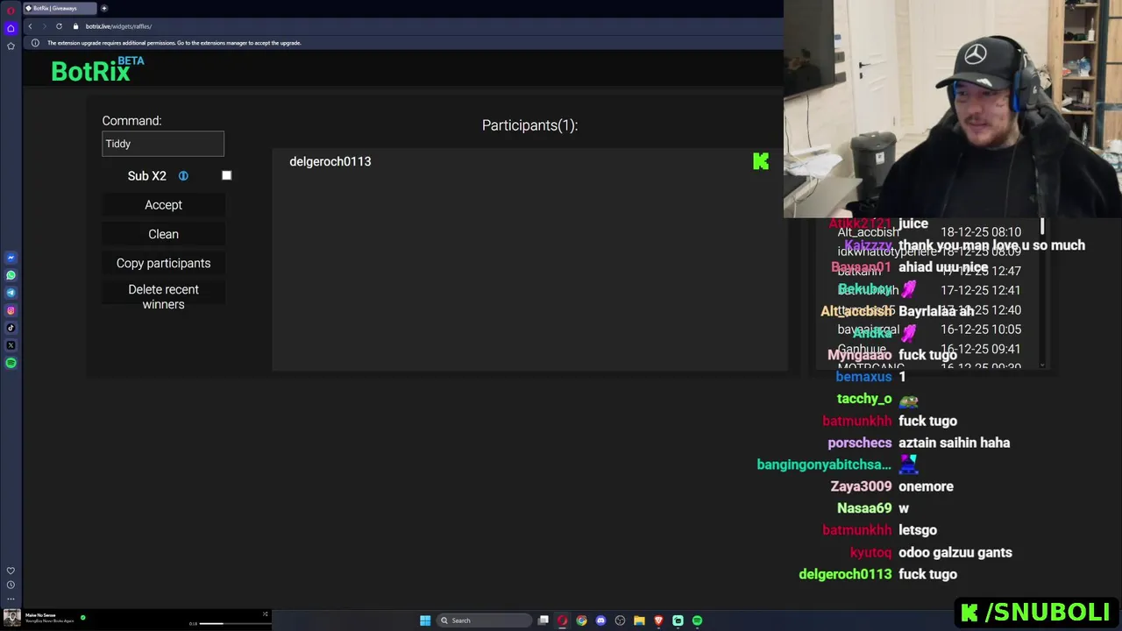The width and height of the screenshot is (1122, 631).
Task: Click the Clean button
Action: (x=163, y=234)
